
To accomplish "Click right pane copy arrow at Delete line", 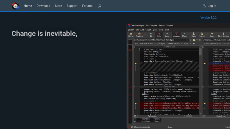I will [x=204, y=103].
